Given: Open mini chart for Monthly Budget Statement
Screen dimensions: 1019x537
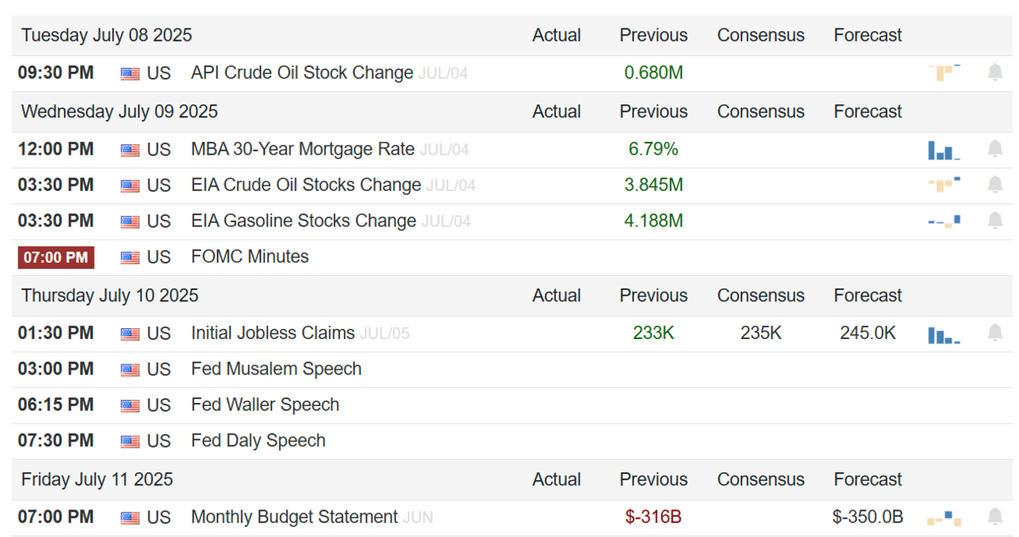Looking at the screenshot, I should click(x=944, y=518).
